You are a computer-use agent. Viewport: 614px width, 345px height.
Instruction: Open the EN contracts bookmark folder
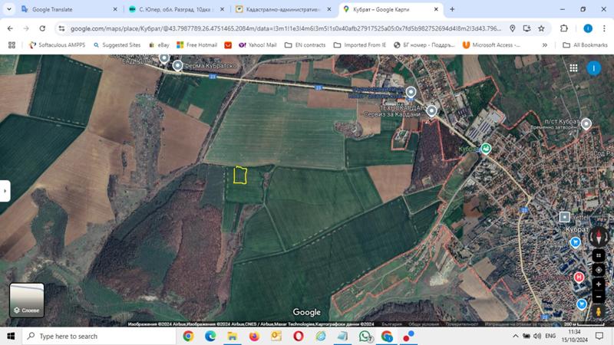pos(305,45)
